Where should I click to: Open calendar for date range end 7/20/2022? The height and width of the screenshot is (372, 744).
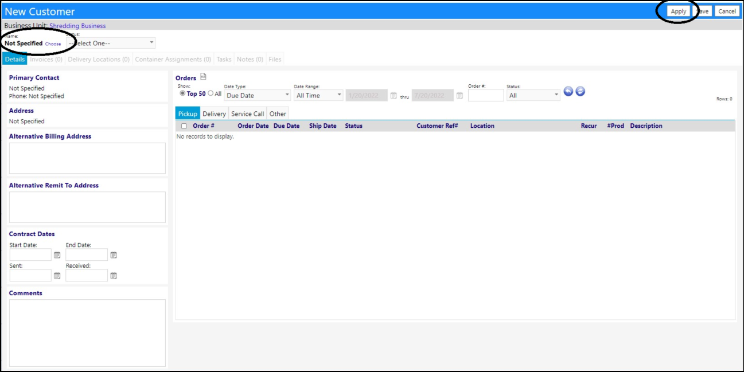click(459, 96)
